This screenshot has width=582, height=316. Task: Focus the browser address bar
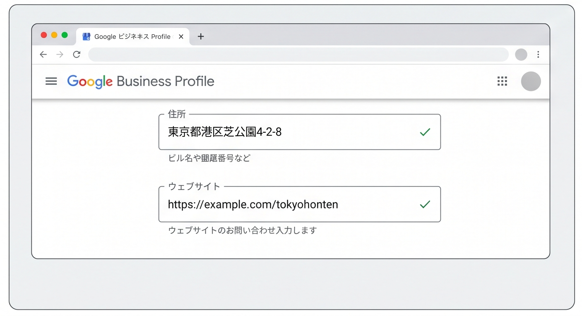pyautogui.click(x=298, y=55)
